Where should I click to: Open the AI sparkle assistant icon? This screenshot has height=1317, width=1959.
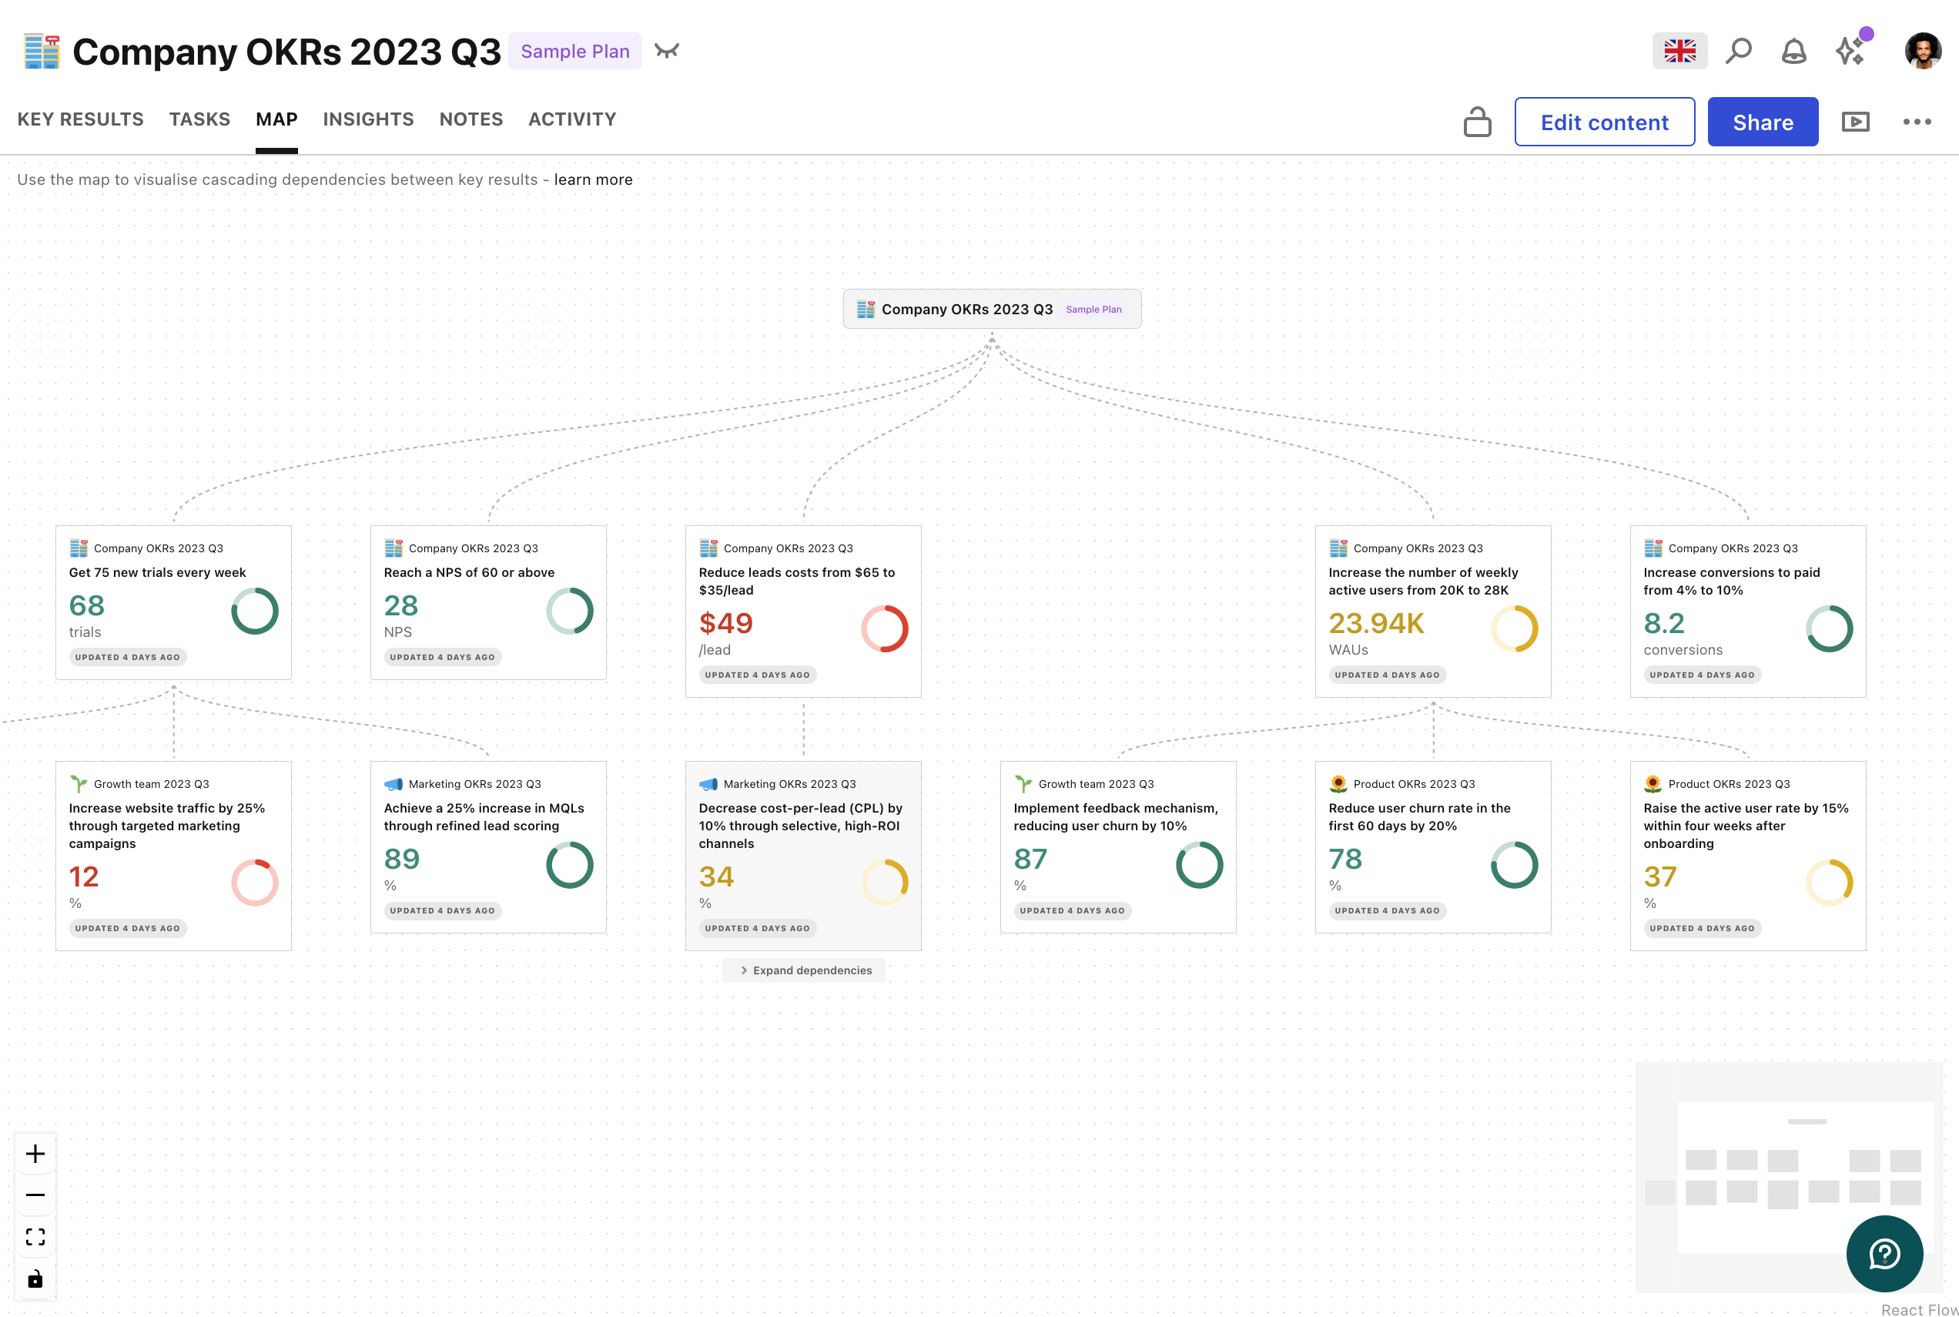(1850, 52)
